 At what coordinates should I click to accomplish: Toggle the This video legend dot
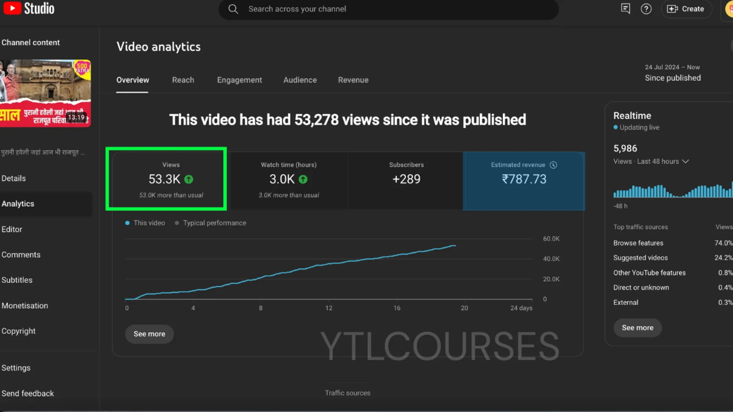[127, 223]
